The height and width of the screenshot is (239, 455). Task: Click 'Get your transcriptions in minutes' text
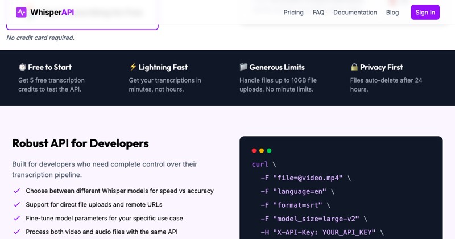click(x=165, y=85)
